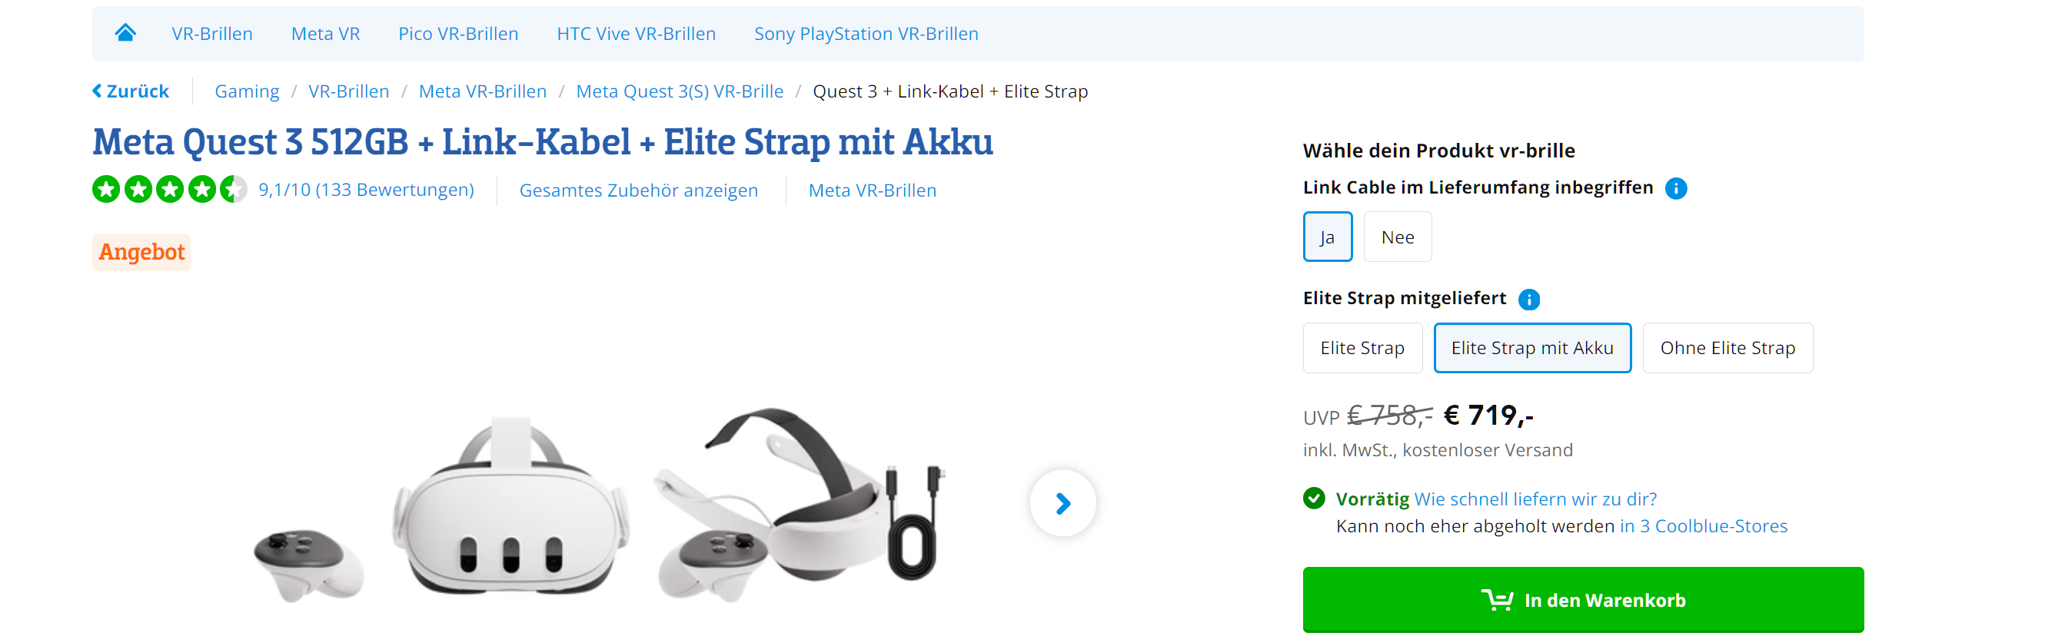Open the Gaming breadcrumb link
2055x636 pixels.
pyautogui.click(x=248, y=91)
